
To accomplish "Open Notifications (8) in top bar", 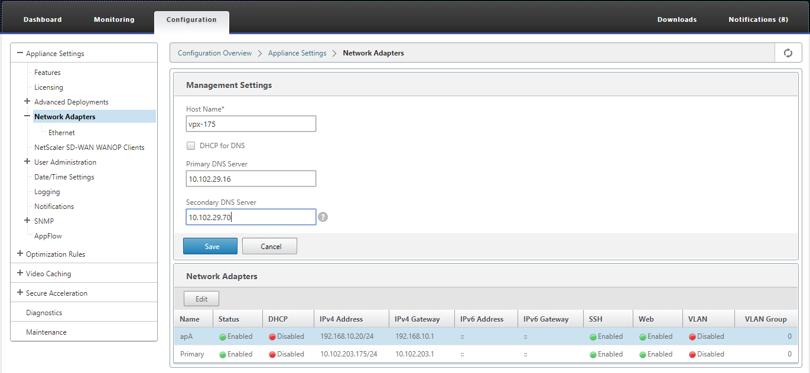I will coord(758,19).
